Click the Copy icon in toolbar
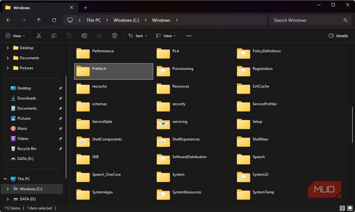Image resolution: width=355 pixels, height=212 pixels. [54, 36]
